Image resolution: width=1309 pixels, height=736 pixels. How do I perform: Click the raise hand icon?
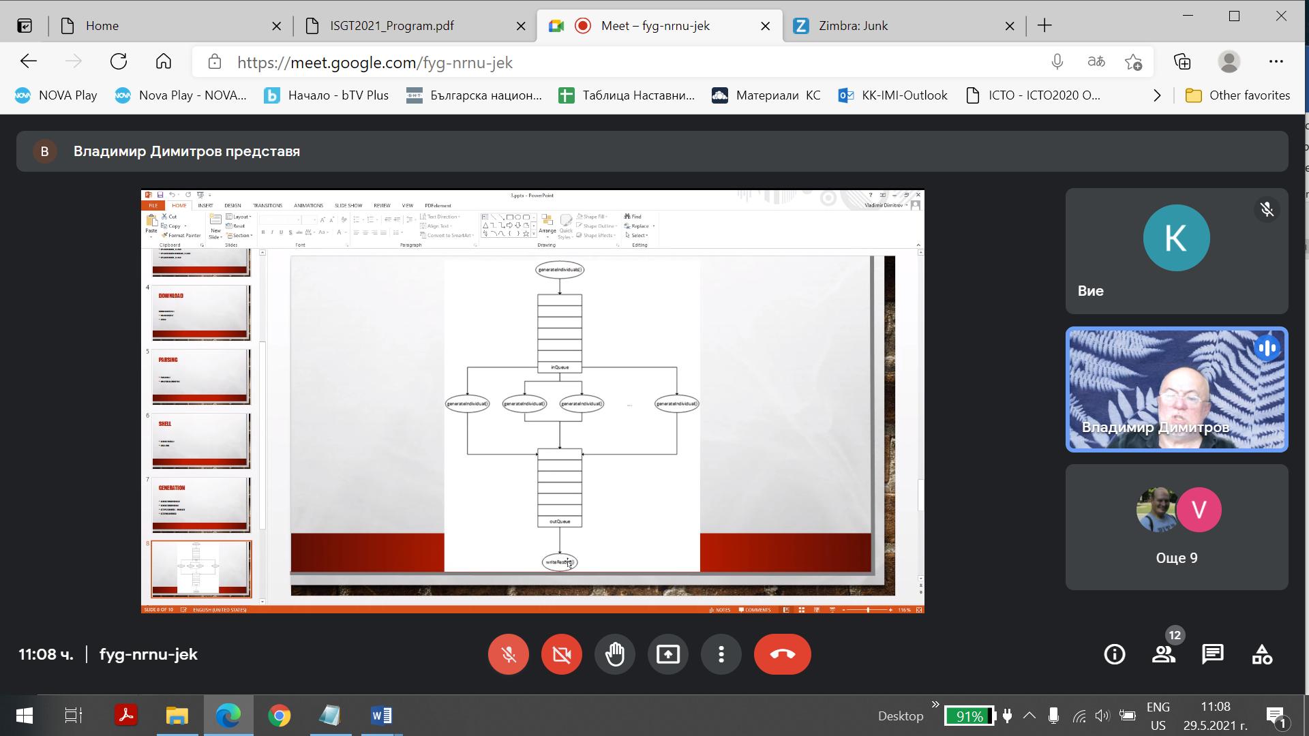615,654
